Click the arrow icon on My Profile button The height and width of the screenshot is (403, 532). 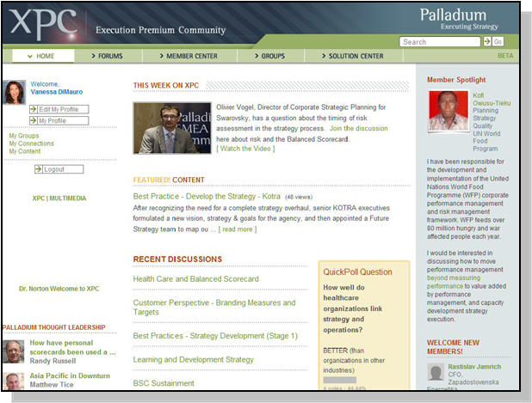coord(34,120)
